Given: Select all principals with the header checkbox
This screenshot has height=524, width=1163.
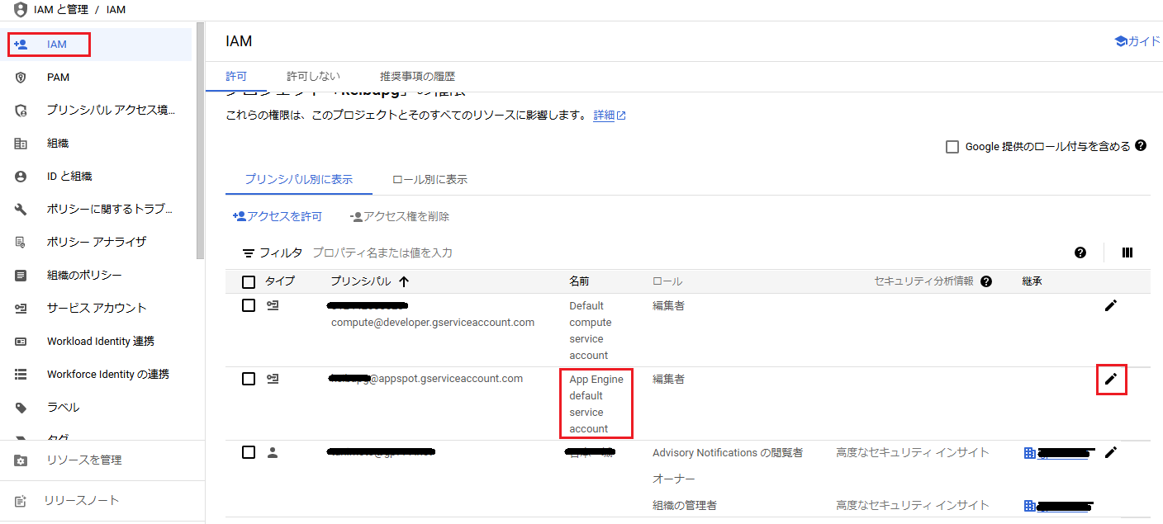Looking at the screenshot, I should [248, 281].
